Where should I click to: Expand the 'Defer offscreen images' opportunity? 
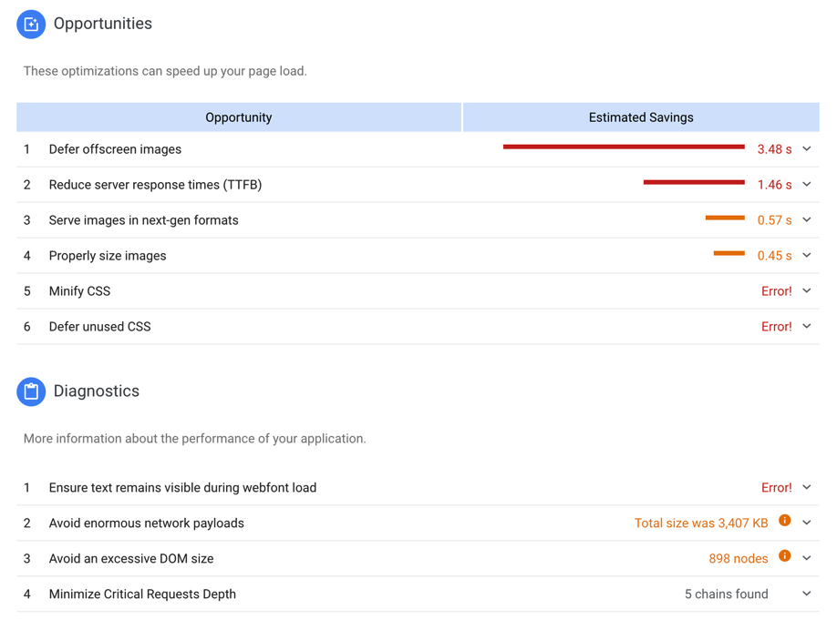pyautogui.click(x=806, y=148)
